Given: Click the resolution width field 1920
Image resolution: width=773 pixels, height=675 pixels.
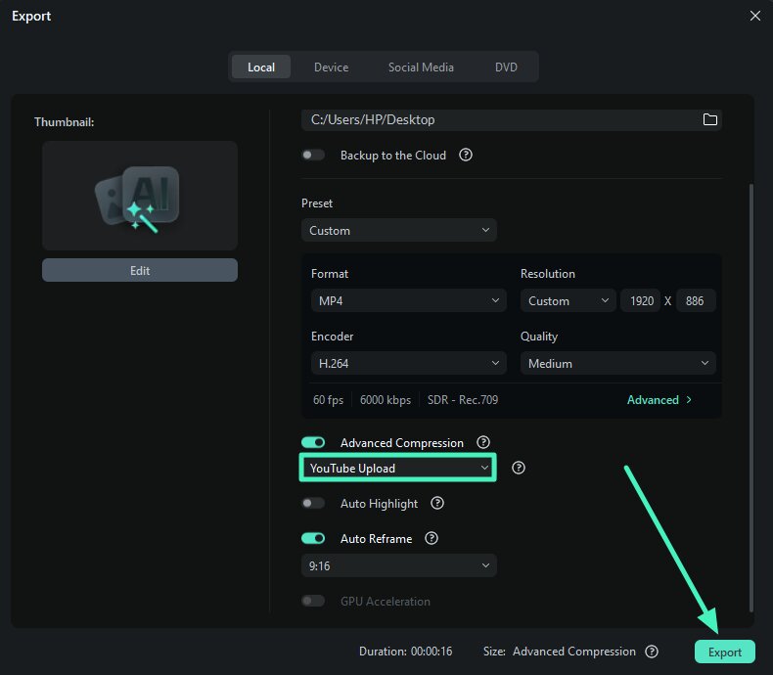Looking at the screenshot, I should [x=640, y=300].
